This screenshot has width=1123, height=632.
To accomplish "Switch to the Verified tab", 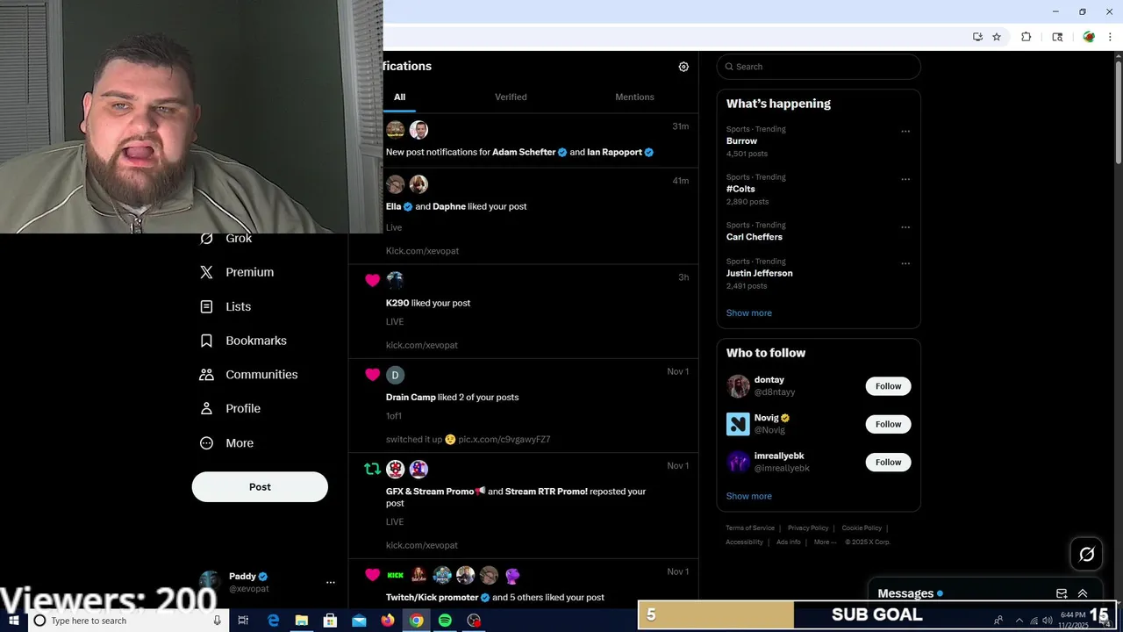I will click(511, 97).
